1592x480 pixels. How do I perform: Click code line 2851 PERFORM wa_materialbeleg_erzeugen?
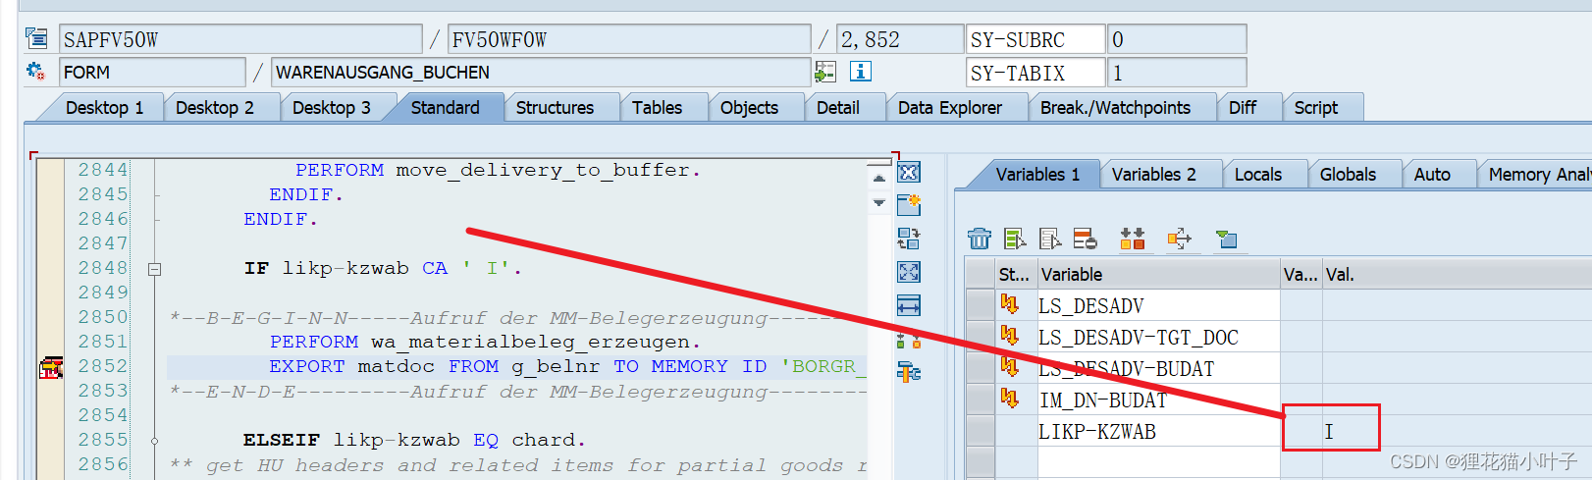click(x=485, y=342)
